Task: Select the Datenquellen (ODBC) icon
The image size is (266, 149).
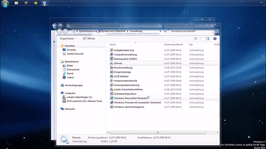Action: tap(111, 59)
